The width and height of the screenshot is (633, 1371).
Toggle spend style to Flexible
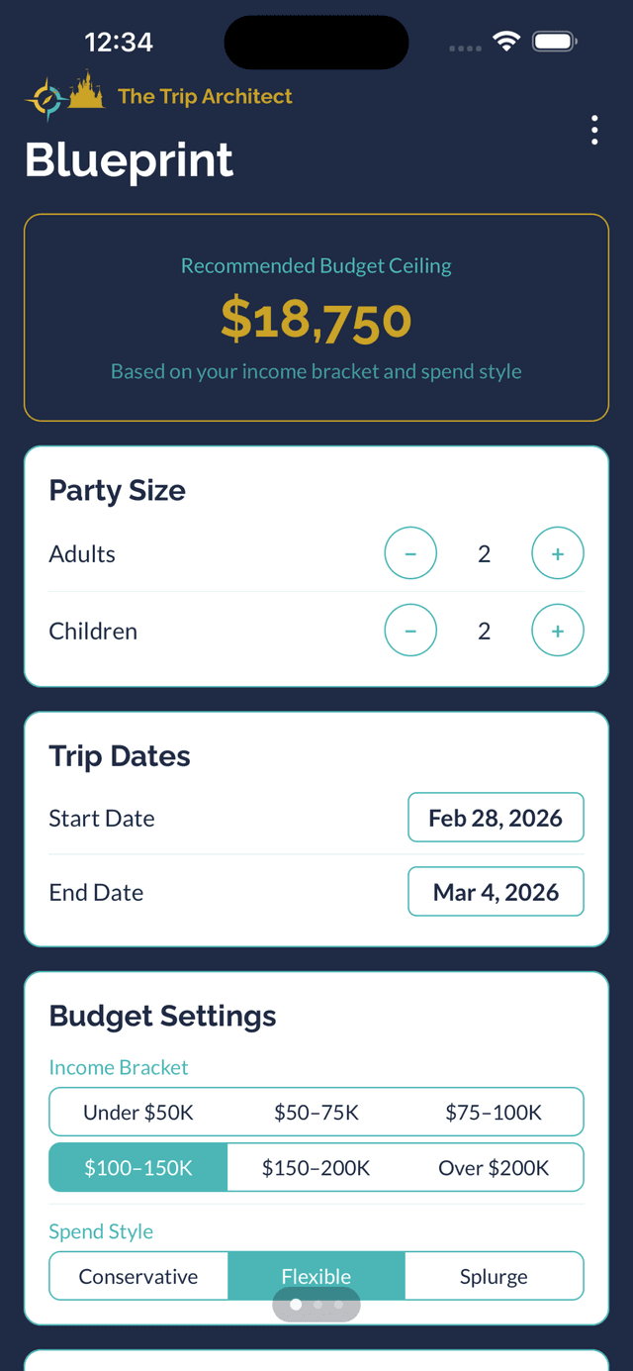click(316, 1276)
